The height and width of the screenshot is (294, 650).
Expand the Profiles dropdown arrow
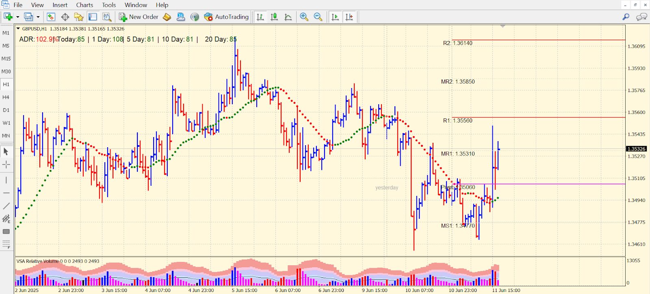click(x=38, y=17)
